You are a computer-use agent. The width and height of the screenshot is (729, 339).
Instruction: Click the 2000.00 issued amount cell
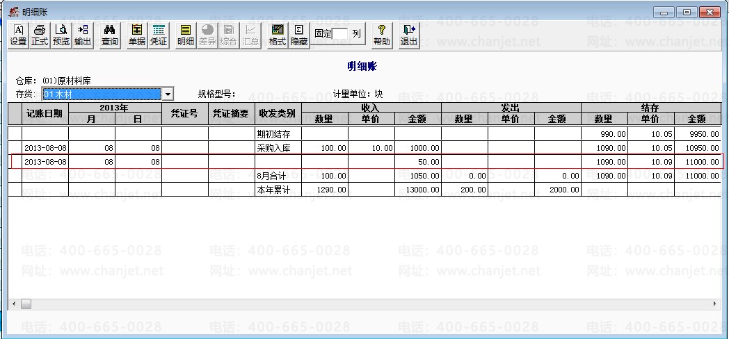557,190
